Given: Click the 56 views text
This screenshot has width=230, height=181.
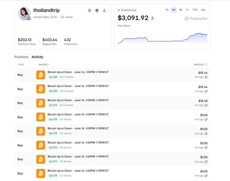Looking at the screenshot, I should pos(67,17).
